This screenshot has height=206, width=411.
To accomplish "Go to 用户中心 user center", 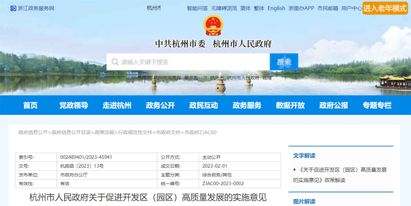I will point(351,8).
